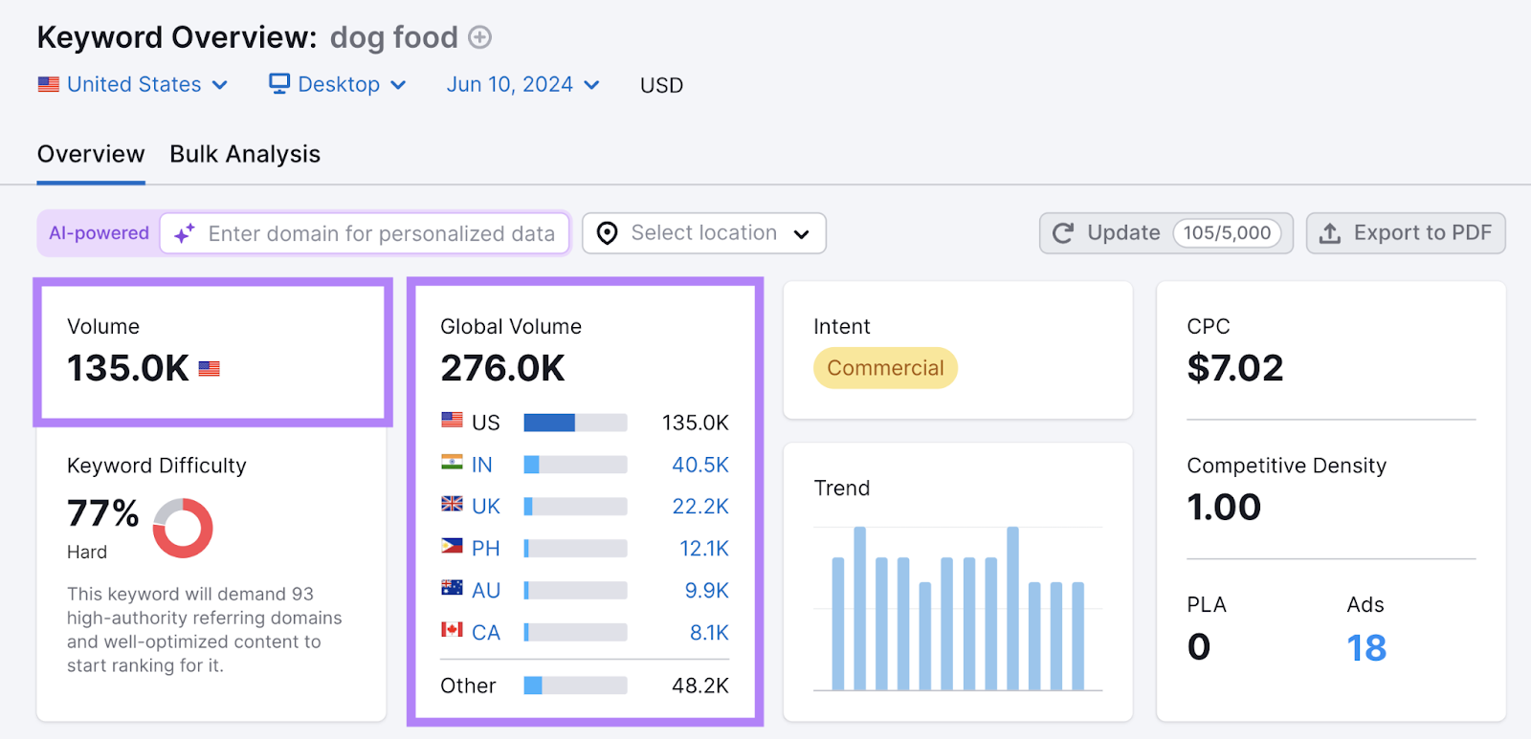This screenshot has height=739, width=1531.
Task: Click the plus icon beside dog food
Action: [x=479, y=37]
